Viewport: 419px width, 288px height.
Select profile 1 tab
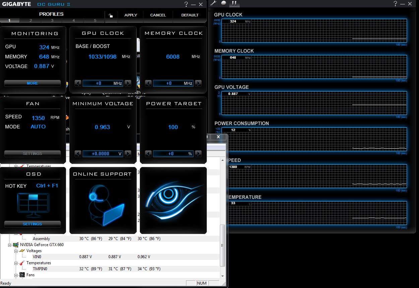point(9,20)
